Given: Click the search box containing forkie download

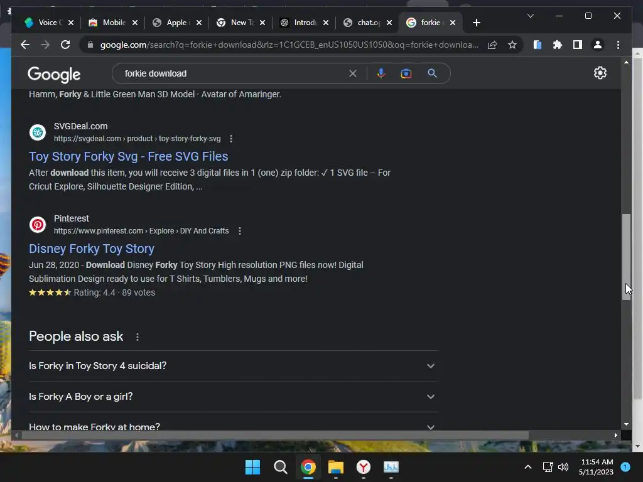Looking at the screenshot, I should click(234, 73).
